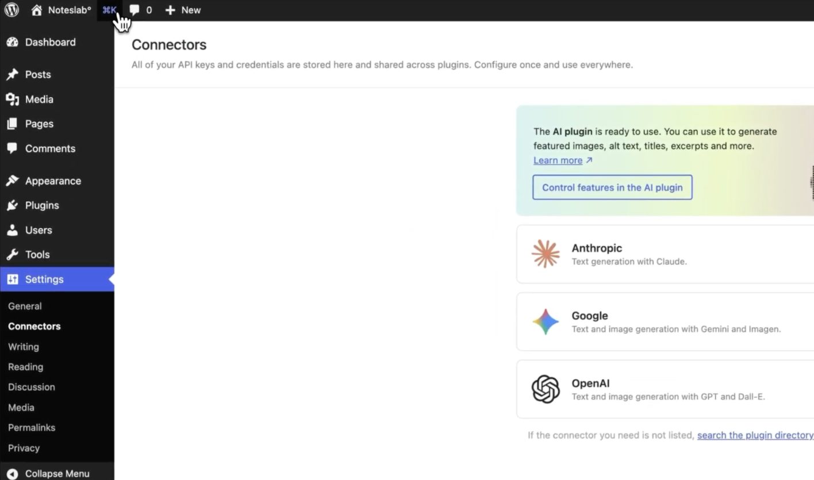Select the Anthropic connector title
The height and width of the screenshot is (480, 814).
597,248
